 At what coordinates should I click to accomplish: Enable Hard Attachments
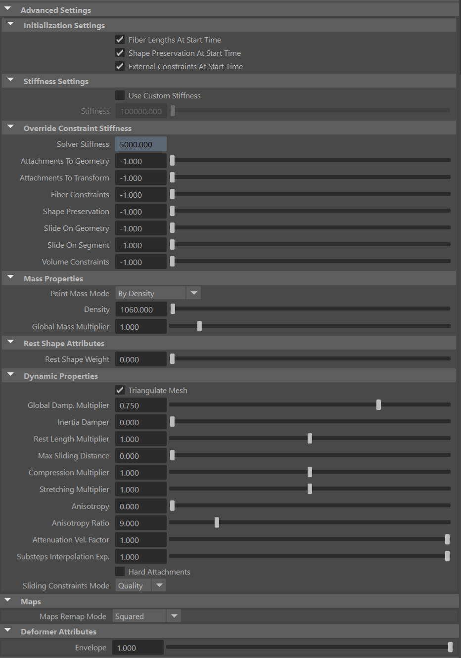[120, 571]
